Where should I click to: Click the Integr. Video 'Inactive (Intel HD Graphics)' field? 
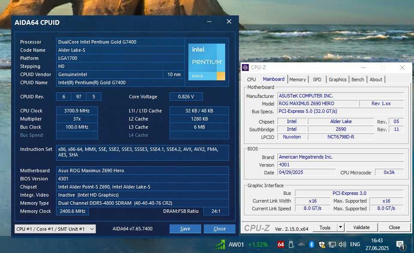(x=142, y=195)
